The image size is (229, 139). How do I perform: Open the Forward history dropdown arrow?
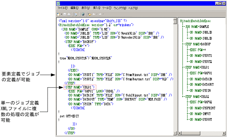coord(104,14)
